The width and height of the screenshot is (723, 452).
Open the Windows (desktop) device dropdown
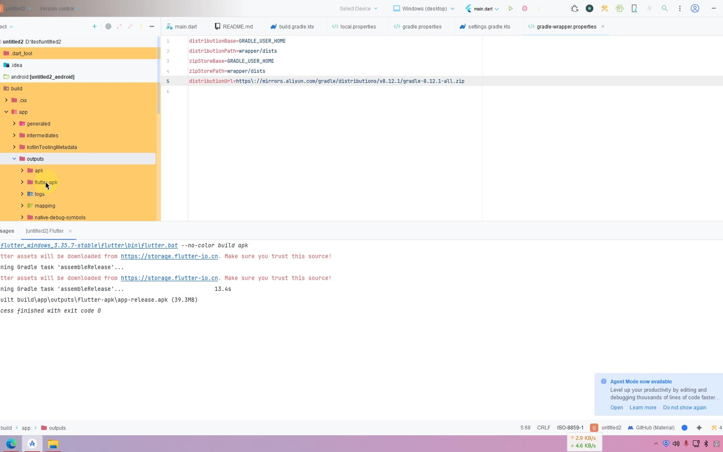[x=424, y=8]
